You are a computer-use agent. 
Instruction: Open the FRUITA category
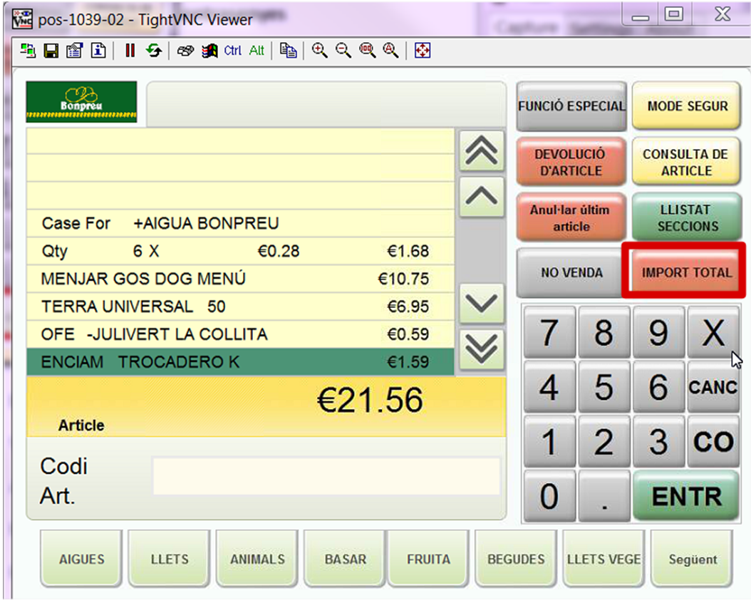(x=428, y=560)
